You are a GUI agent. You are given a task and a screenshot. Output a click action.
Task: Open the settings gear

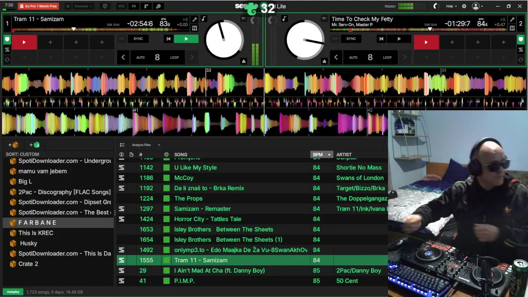pos(464,6)
